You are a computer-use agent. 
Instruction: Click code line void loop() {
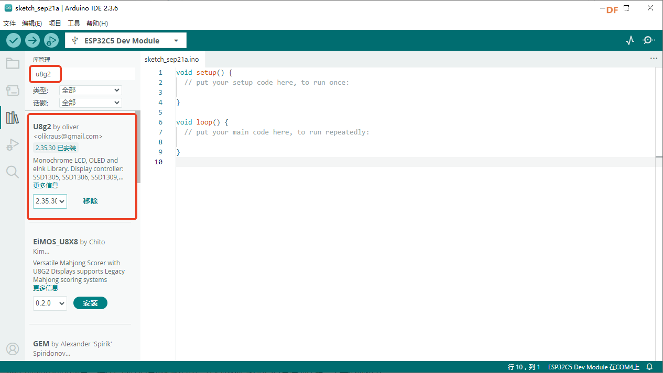tap(202, 122)
